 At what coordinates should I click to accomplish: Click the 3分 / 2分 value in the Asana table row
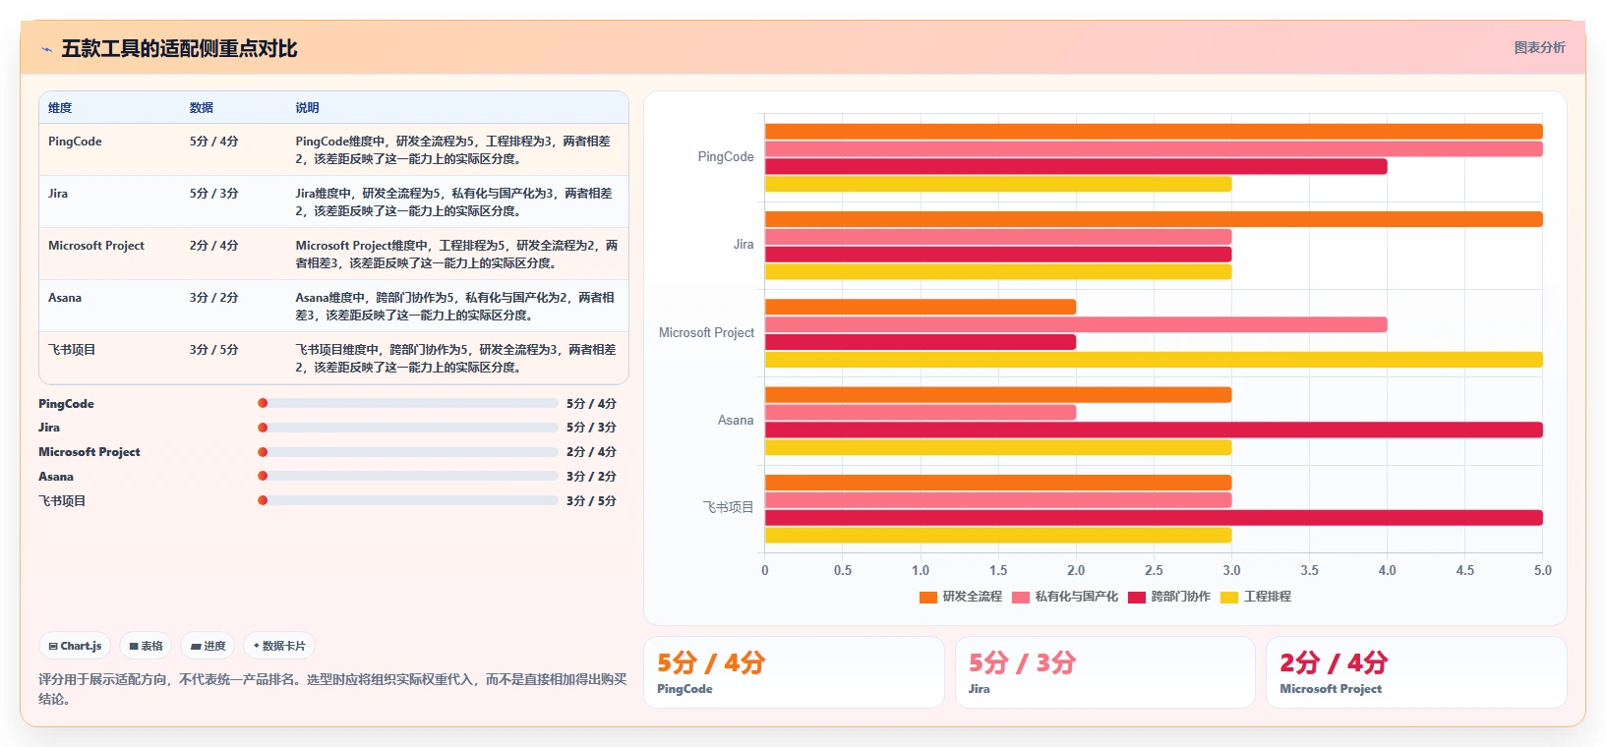click(x=214, y=298)
